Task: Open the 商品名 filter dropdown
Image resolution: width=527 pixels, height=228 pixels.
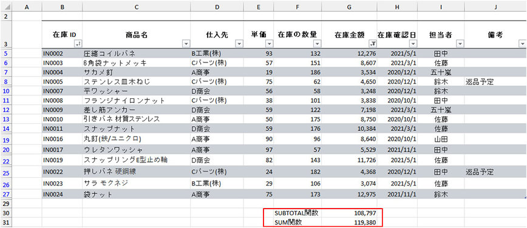Action: [186, 43]
